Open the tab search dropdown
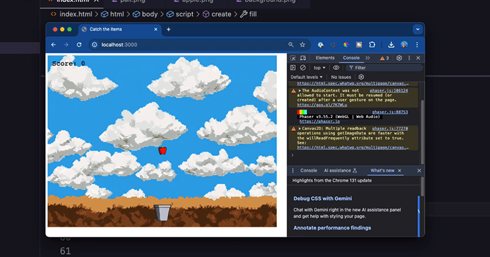 (x=418, y=29)
